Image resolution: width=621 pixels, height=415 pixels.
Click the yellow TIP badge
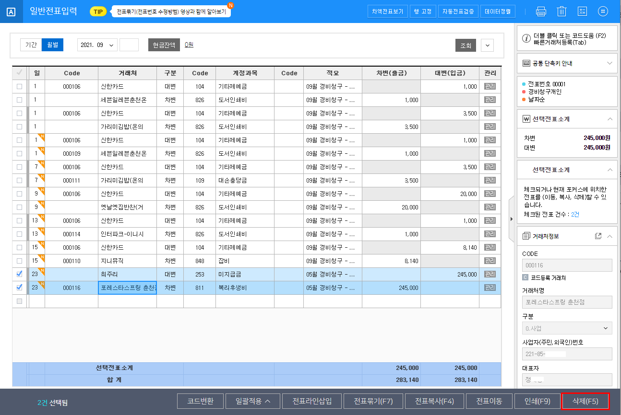pyautogui.click(x=98, y=12)
